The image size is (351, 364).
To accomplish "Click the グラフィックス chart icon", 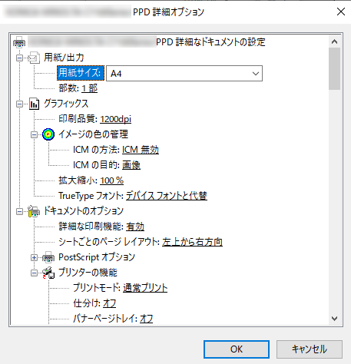I will (x=34, y=104).
